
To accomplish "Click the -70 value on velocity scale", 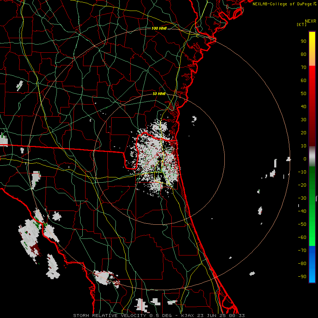I will 302,251.
